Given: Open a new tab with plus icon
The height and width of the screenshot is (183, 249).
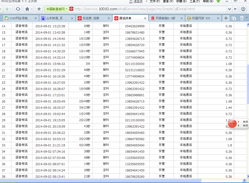Looking at the screenshot, I should point(226,18).
